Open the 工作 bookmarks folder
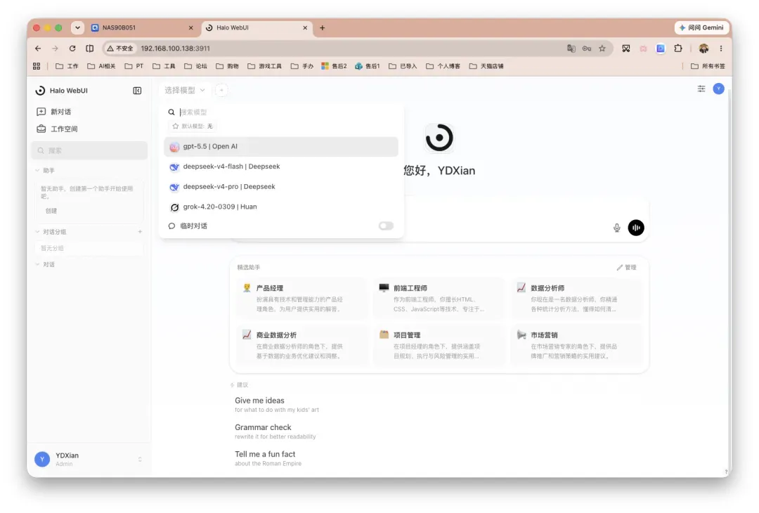The image size is (759, 513). click(67, 66)
